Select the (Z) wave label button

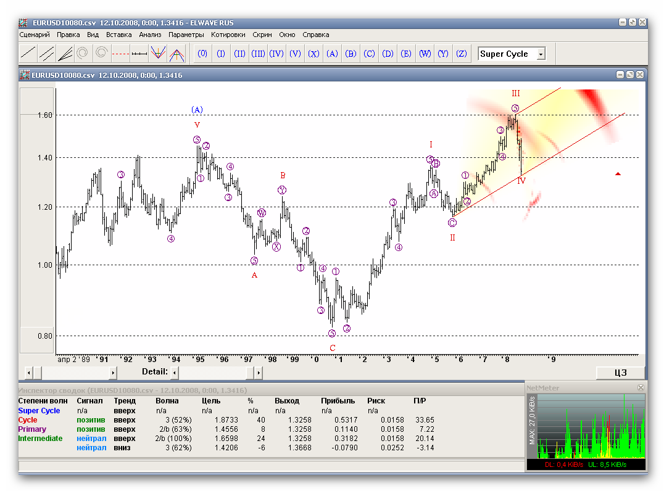(461, 54)
